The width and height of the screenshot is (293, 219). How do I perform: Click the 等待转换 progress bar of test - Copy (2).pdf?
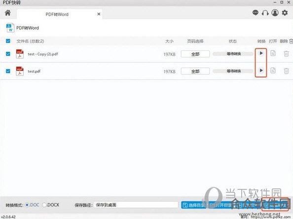[x=233, y=54]
